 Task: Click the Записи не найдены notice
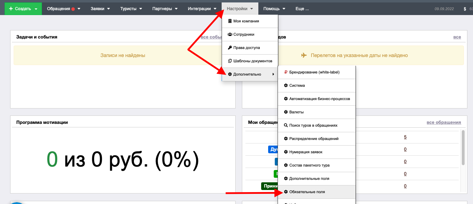[123, 55]
